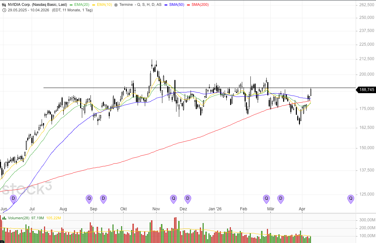The width and height of the screenshot is (376, 243).
Task: Click the Sep label on the time axis
Action: [94, 209]
